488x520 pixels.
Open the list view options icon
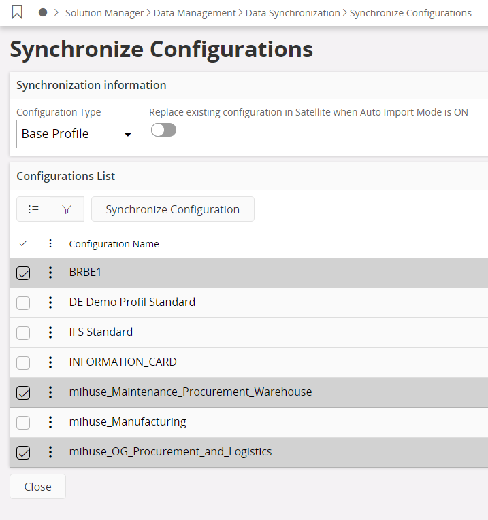pos(33,209)
